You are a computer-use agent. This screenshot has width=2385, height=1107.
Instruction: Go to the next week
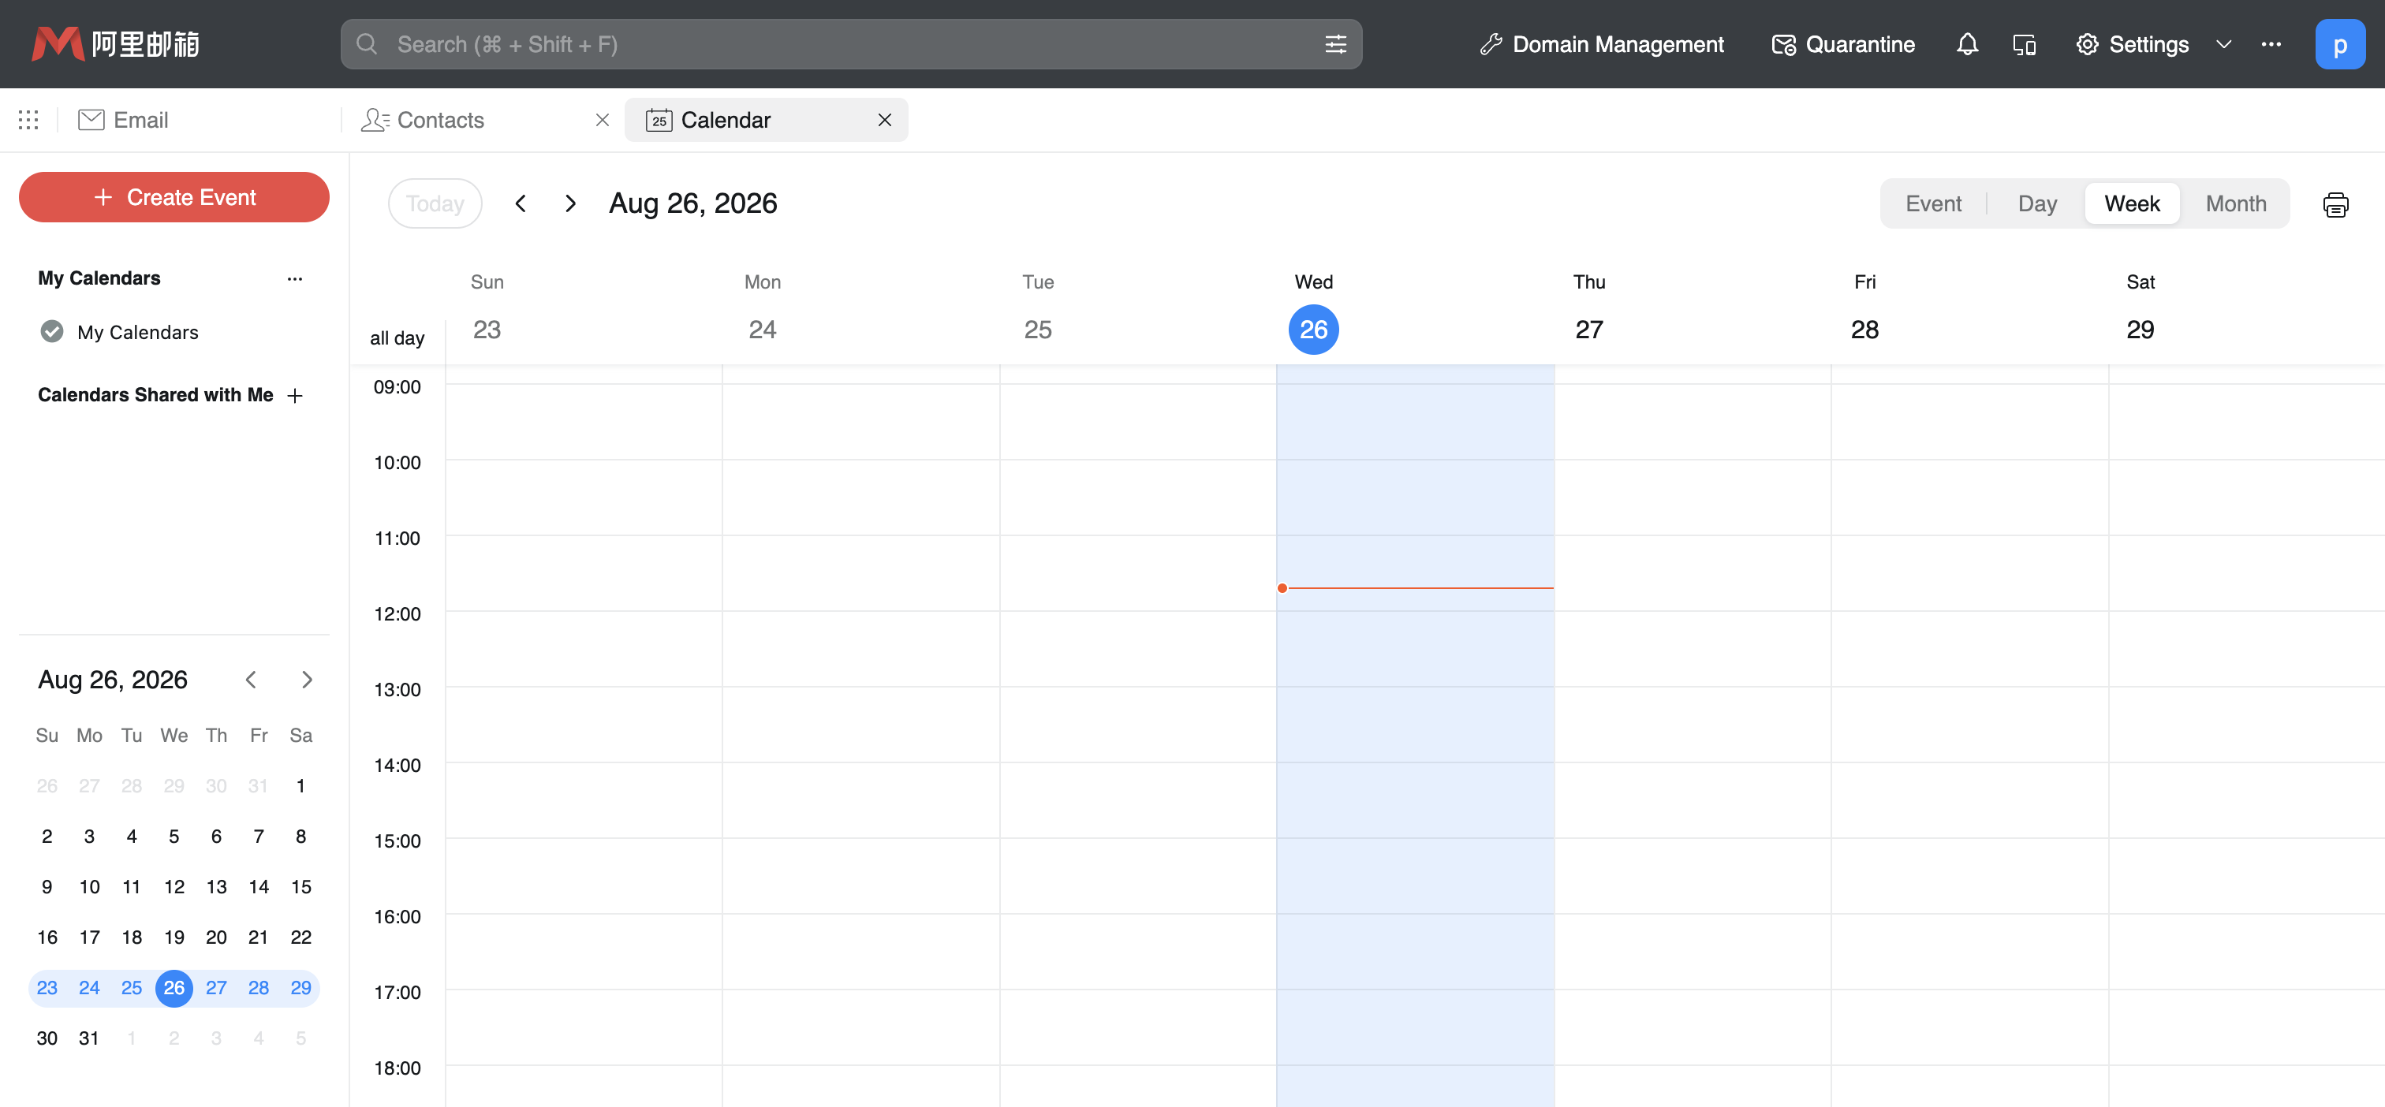570,203
